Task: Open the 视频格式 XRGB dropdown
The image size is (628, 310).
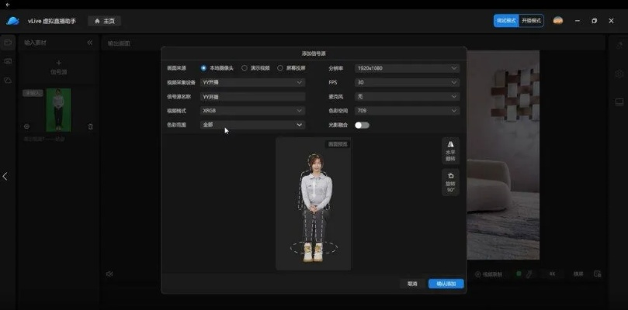Action: pyautogui.click(x=252, y=111)
